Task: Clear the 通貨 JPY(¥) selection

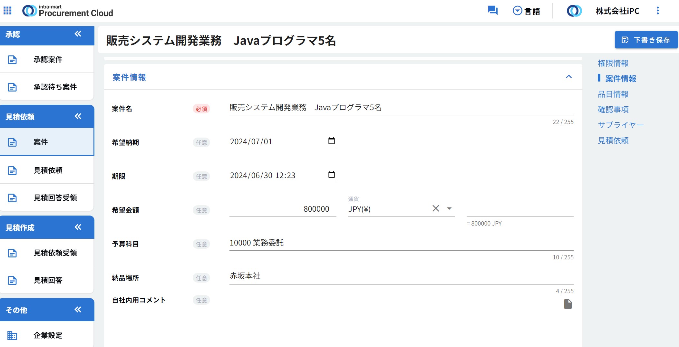Action: [436, 208]
